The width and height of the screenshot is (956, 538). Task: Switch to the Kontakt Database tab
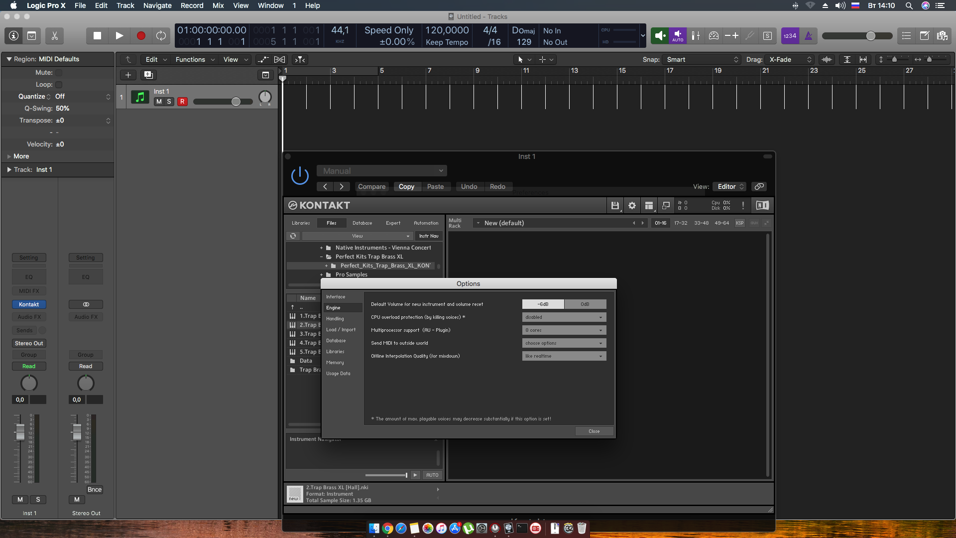point(362,223)
